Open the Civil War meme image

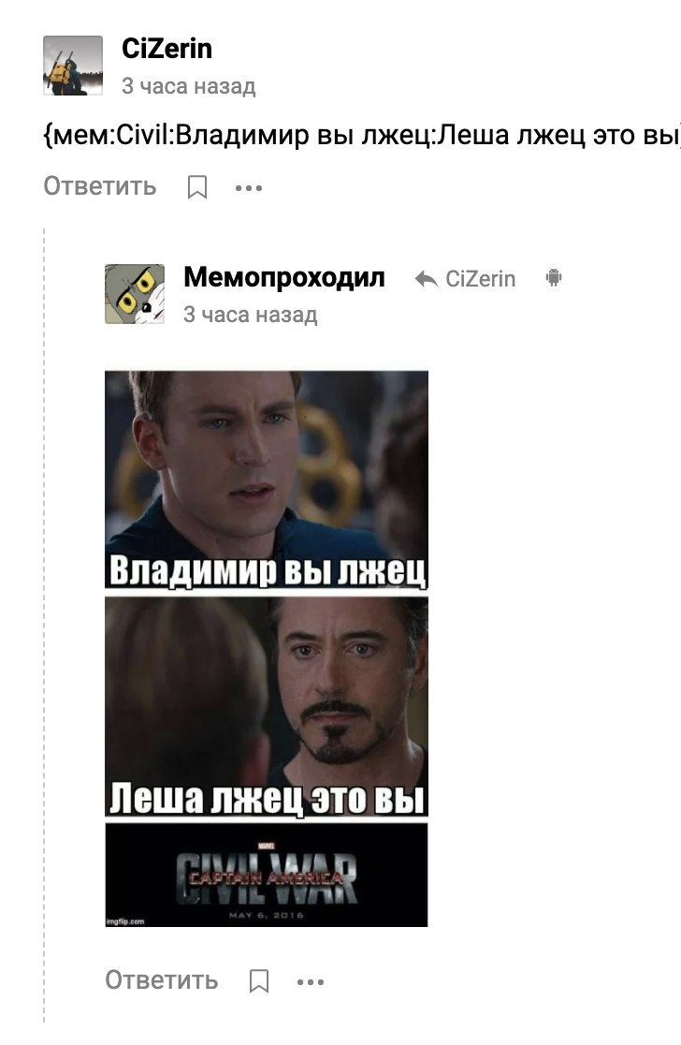pyautogui.click(x=267, y=649)
